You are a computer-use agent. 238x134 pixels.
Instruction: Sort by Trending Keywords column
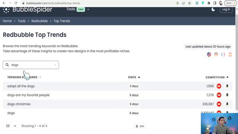tap(24, 77)
